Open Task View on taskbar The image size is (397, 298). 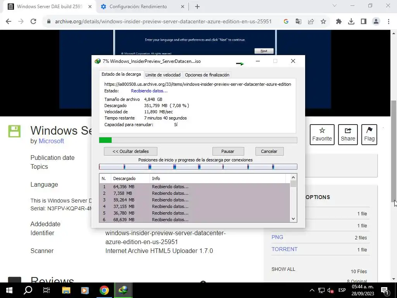click(x=47, y=290)
